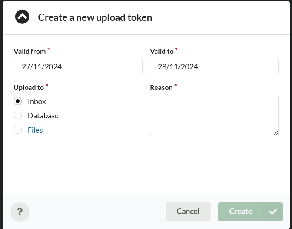Image resolution: width=292 pixels, height=229 pixels.
Task: Click the Valid to field label
Action: tap(162, 52)
